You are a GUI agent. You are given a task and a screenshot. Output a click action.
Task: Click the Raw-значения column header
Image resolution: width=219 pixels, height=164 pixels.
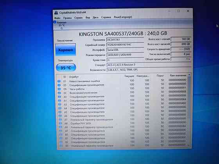178,75
